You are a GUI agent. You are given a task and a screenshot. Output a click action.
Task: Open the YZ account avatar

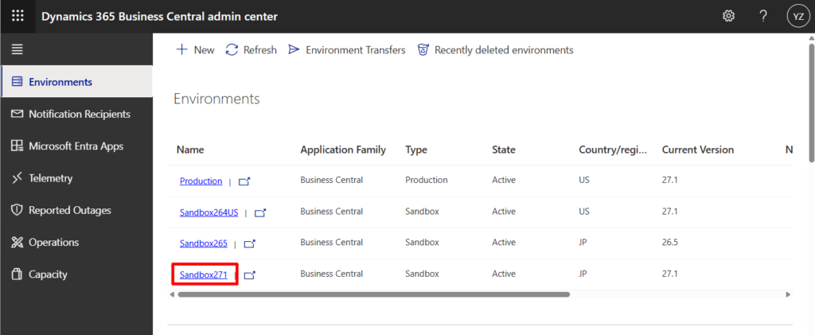point(797,16)
